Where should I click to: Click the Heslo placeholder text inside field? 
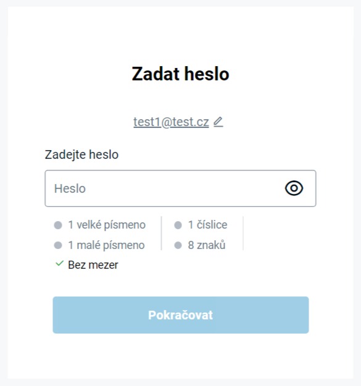(x=70, y=188)
